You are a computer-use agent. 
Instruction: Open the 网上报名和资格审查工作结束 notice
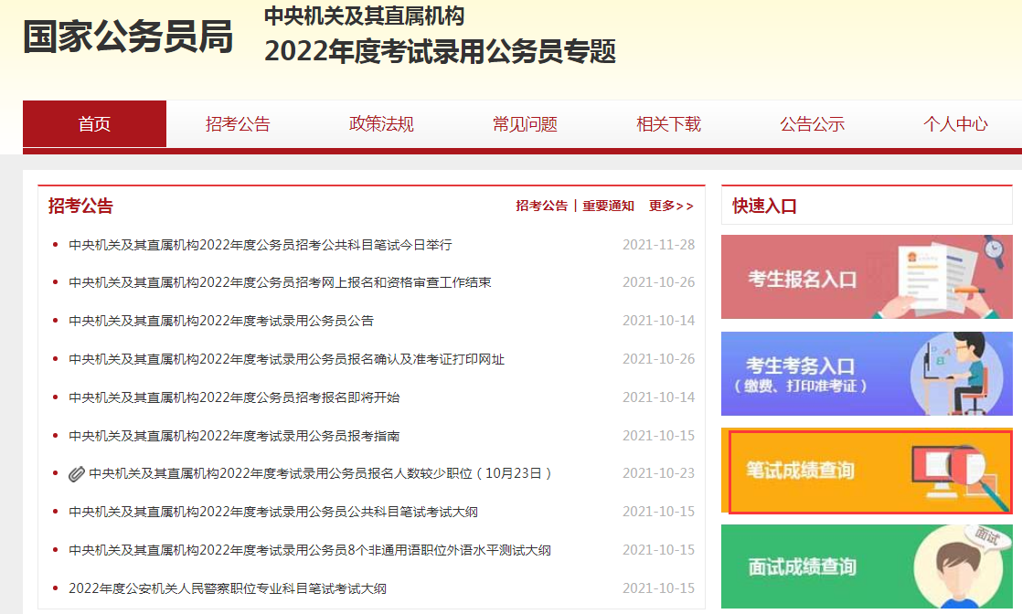tap(280, 283)
